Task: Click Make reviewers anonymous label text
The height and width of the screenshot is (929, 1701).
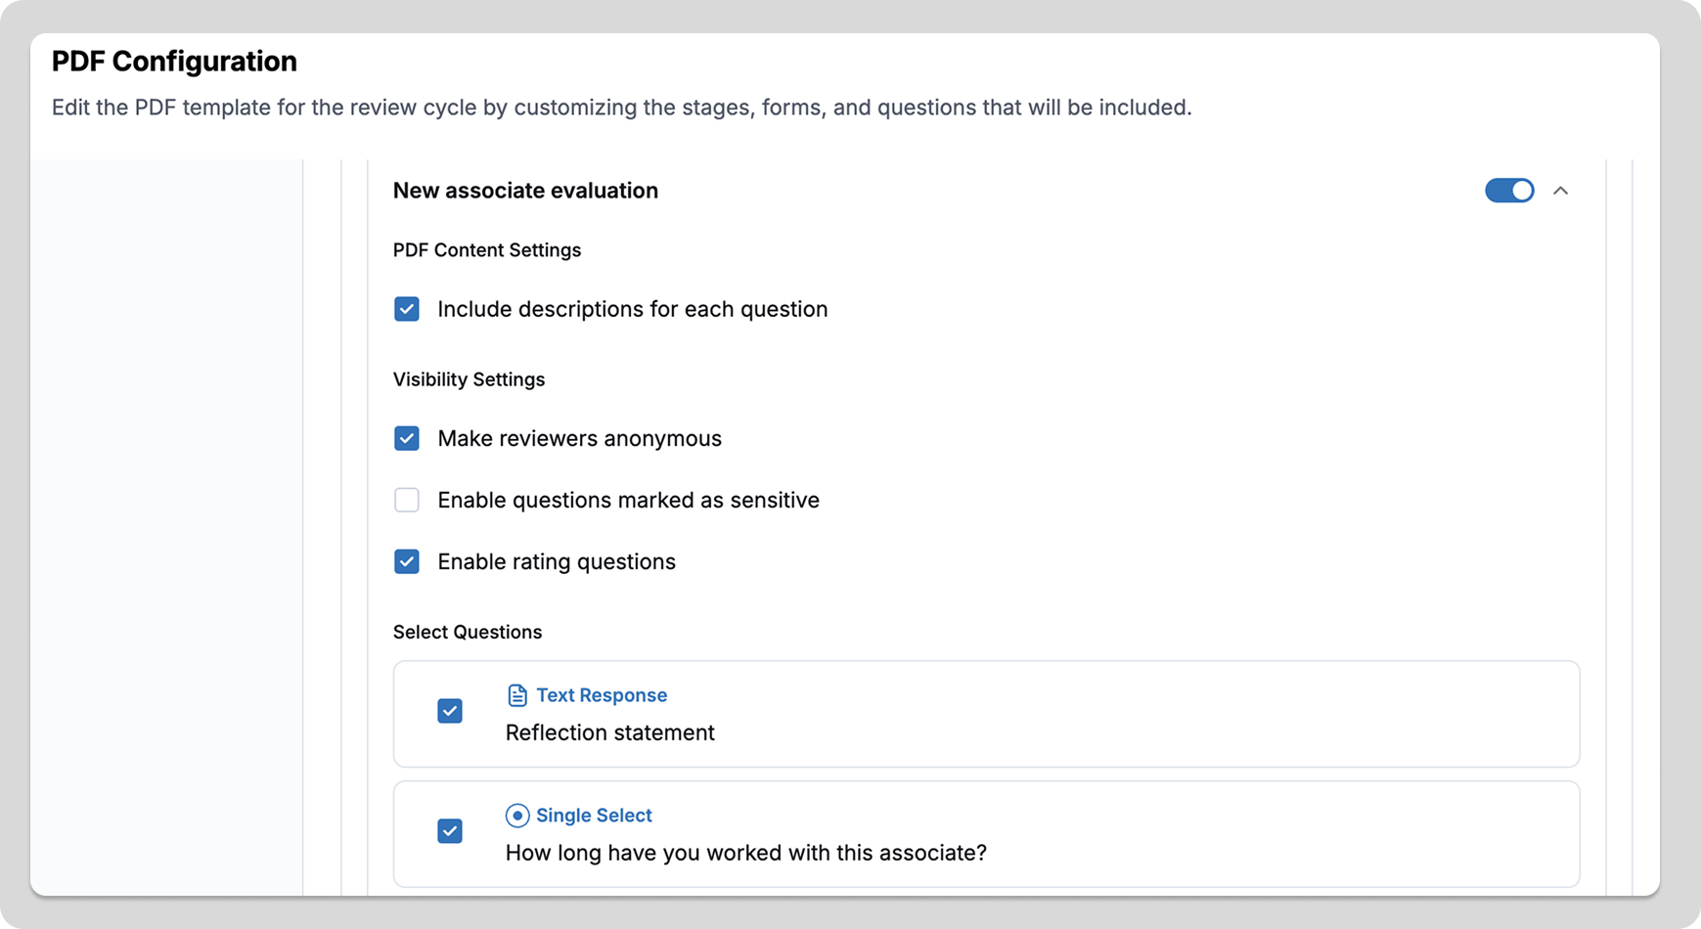Action: (580, 438)
